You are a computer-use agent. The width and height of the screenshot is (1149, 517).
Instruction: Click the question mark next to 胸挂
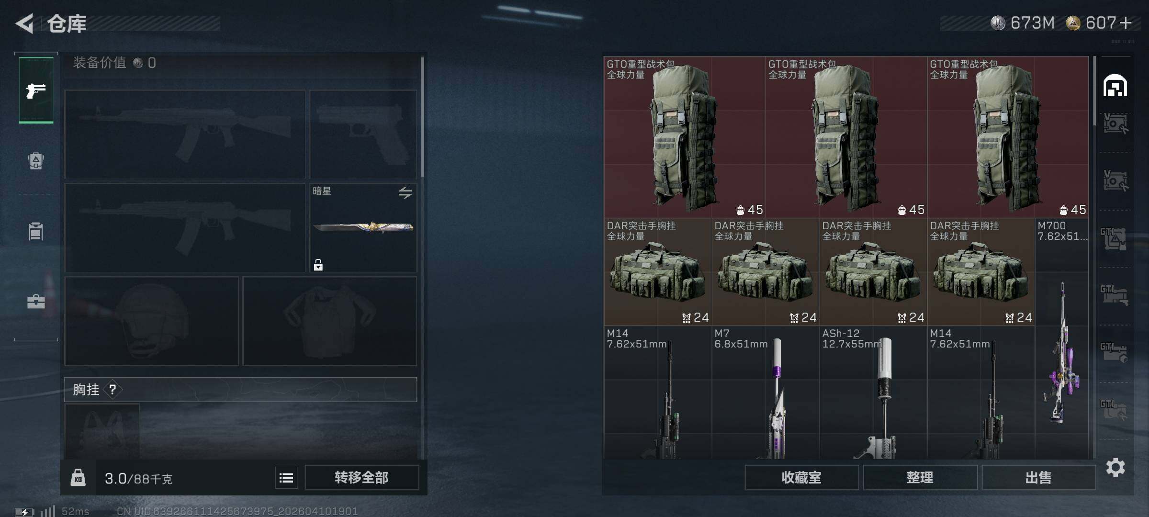pos(113,389)
